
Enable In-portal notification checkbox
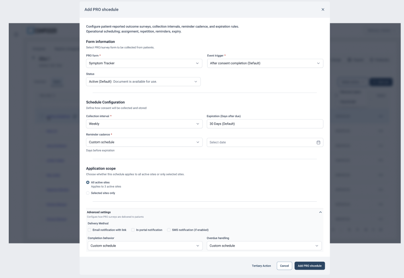(x=133, y=230)
